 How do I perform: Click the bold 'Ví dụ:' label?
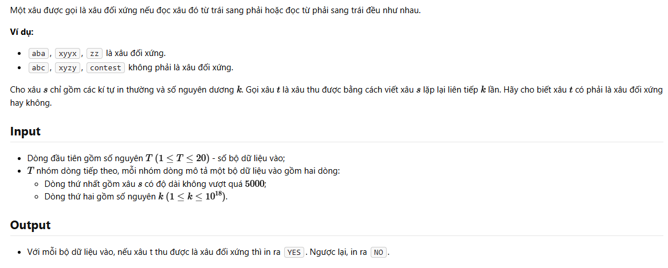(22, 32)
